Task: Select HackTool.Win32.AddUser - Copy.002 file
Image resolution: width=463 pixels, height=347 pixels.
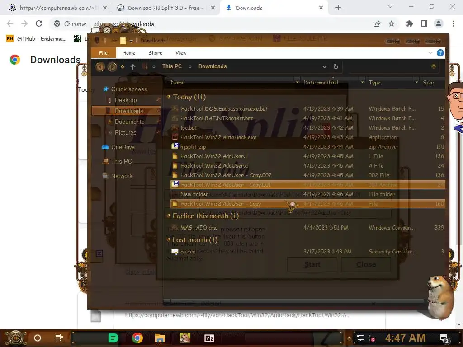Action: (x=226, y=175)
